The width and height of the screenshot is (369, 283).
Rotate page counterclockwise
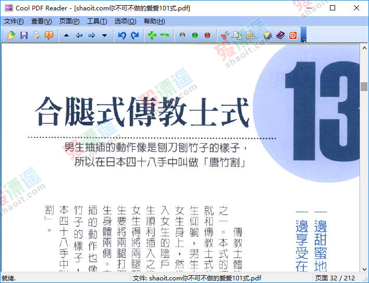tap(122, 35)
